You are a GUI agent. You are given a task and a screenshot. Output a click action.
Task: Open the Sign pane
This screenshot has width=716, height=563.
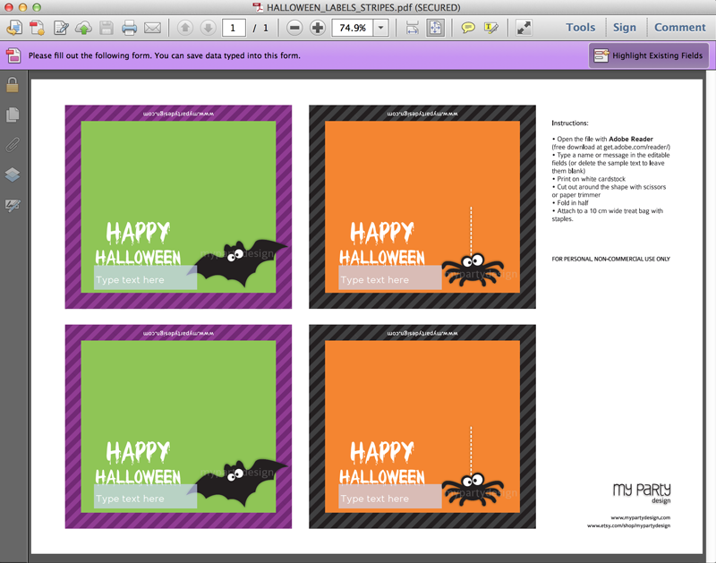[x=625, y=28]
